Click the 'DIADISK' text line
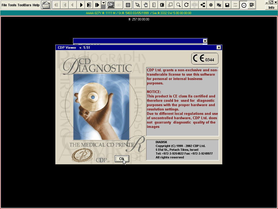This screenshot has height=209, width=278. point(161,142)
